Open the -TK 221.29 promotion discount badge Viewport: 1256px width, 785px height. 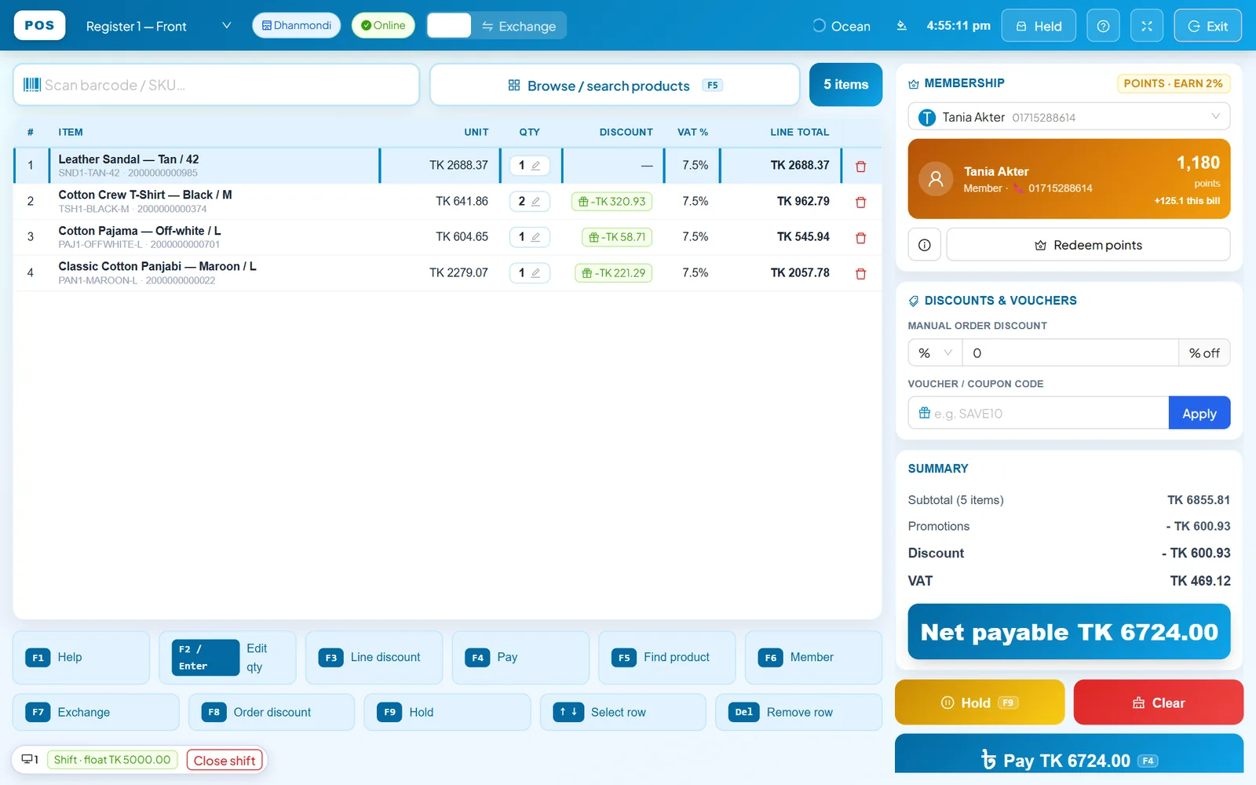click(x=614, y=273)
